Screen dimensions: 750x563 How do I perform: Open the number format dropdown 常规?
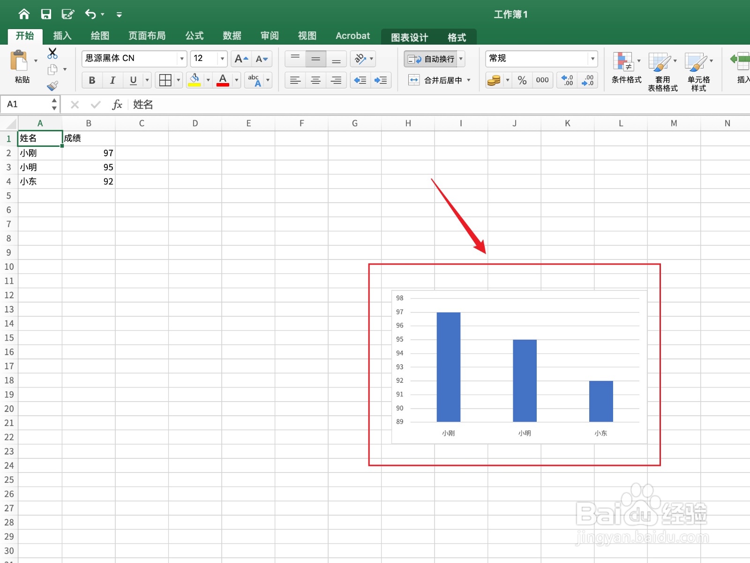click(592, 59)
